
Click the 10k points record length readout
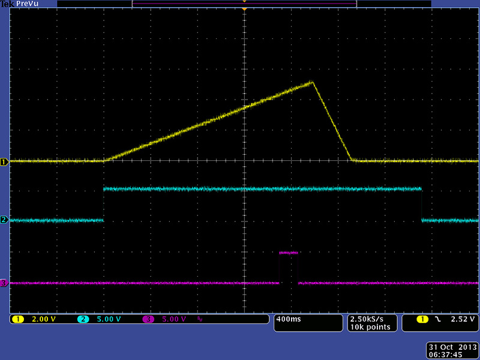pos(371,327)
